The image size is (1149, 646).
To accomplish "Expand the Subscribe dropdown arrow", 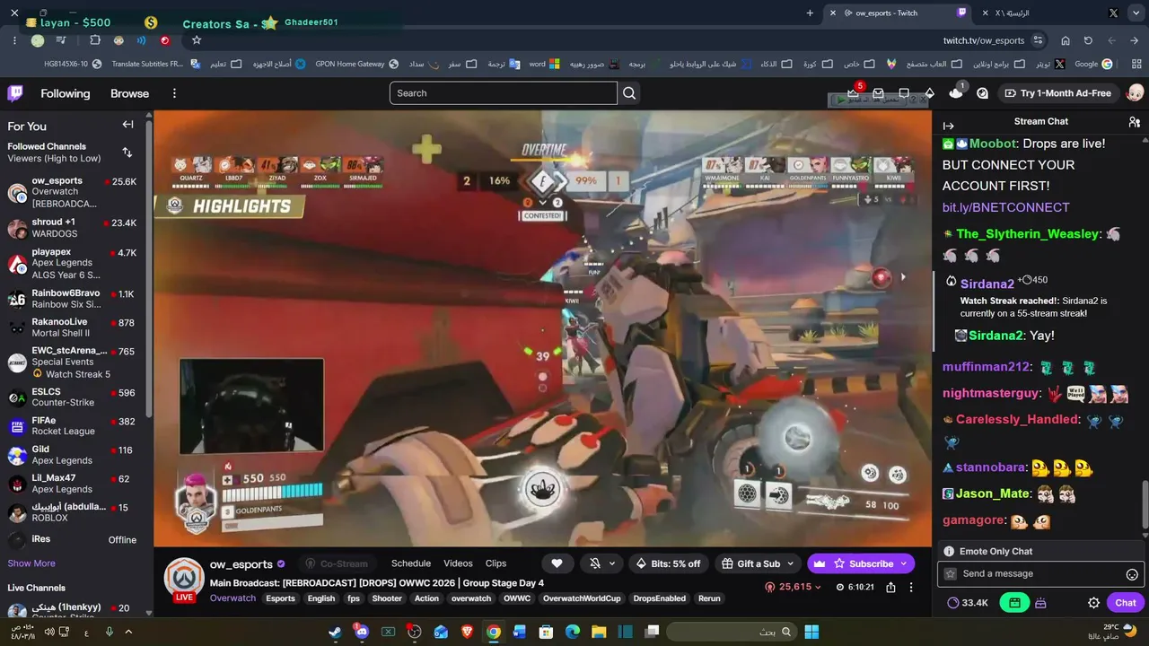I will 904,563.
